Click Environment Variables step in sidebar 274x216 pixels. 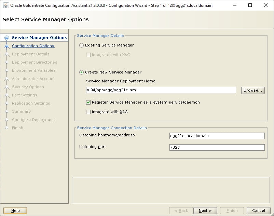pyautogui.click(x=34, y=70)
